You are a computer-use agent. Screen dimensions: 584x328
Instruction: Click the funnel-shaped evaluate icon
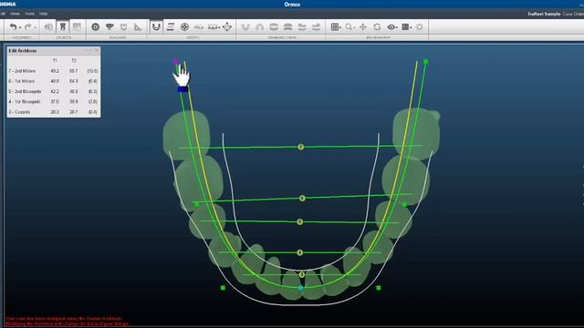point(109,26)
